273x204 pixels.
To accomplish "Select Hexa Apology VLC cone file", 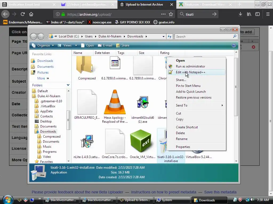I will [x=115, y=102].
